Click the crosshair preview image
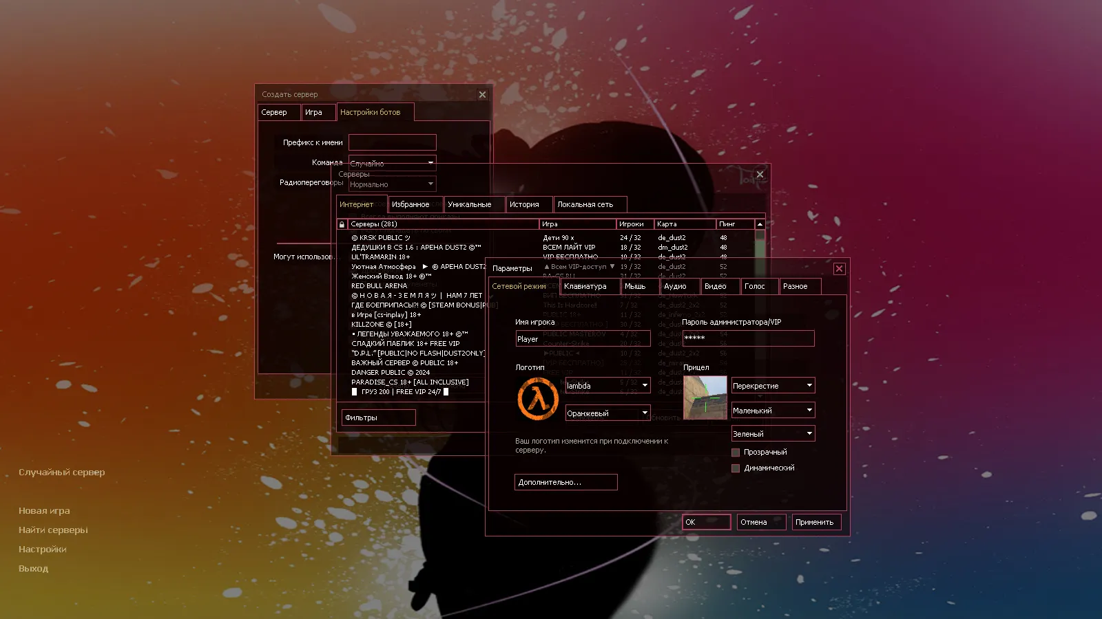Screen dimensions: 1102x619 pyautogui.click(x=705, y=398)
